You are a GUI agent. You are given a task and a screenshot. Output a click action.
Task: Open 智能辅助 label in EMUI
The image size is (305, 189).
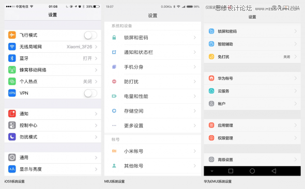click(225, 44)
